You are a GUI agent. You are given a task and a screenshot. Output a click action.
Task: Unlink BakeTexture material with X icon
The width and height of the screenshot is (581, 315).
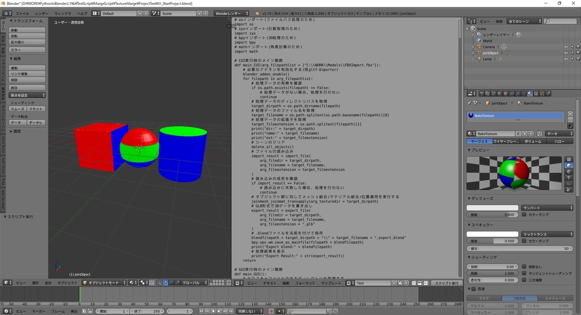(x=531, y=134)
